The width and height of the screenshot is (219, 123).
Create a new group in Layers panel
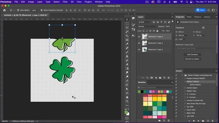(x=160, y=78)
